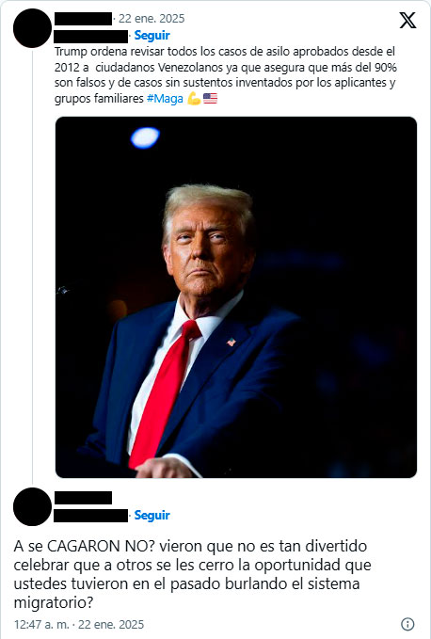Click the flexed bicep emoji after #Maga
The height and width of the screenshot is (639, 431).
pos(194,98)
